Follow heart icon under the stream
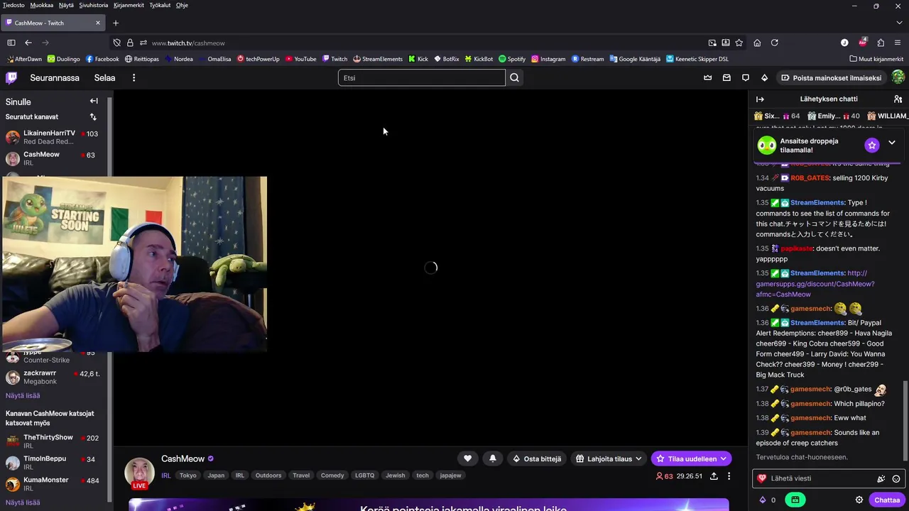 [467, 458]
